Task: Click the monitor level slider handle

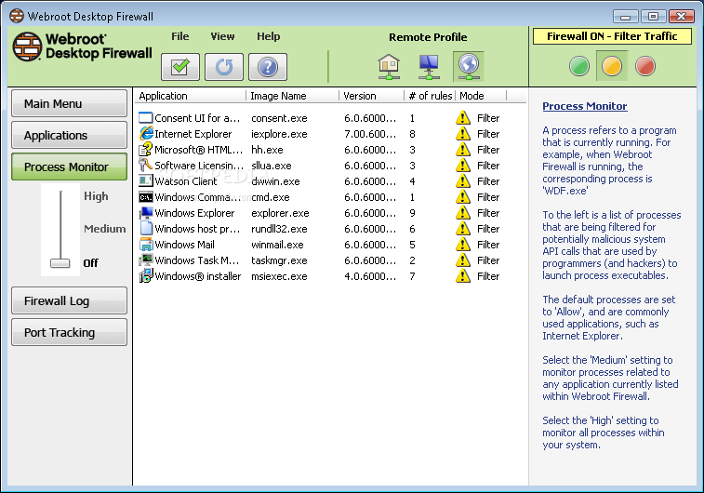Action: click(60, 263)
